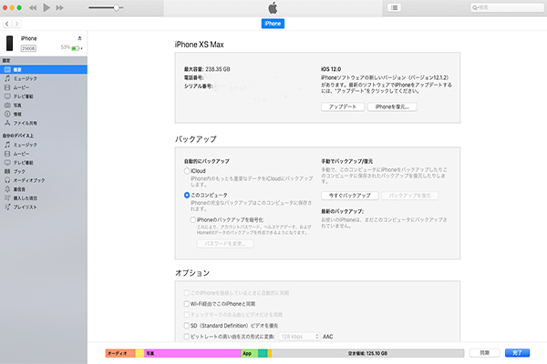Click the blue 完了 (Done) button
The image size is (547, 364).
517,353
